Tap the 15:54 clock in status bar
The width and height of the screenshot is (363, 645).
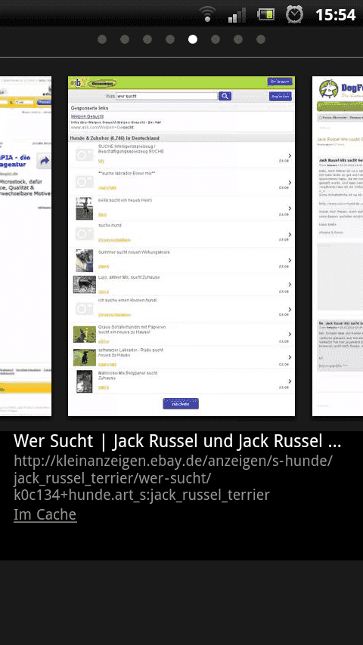tap(335, 15)
